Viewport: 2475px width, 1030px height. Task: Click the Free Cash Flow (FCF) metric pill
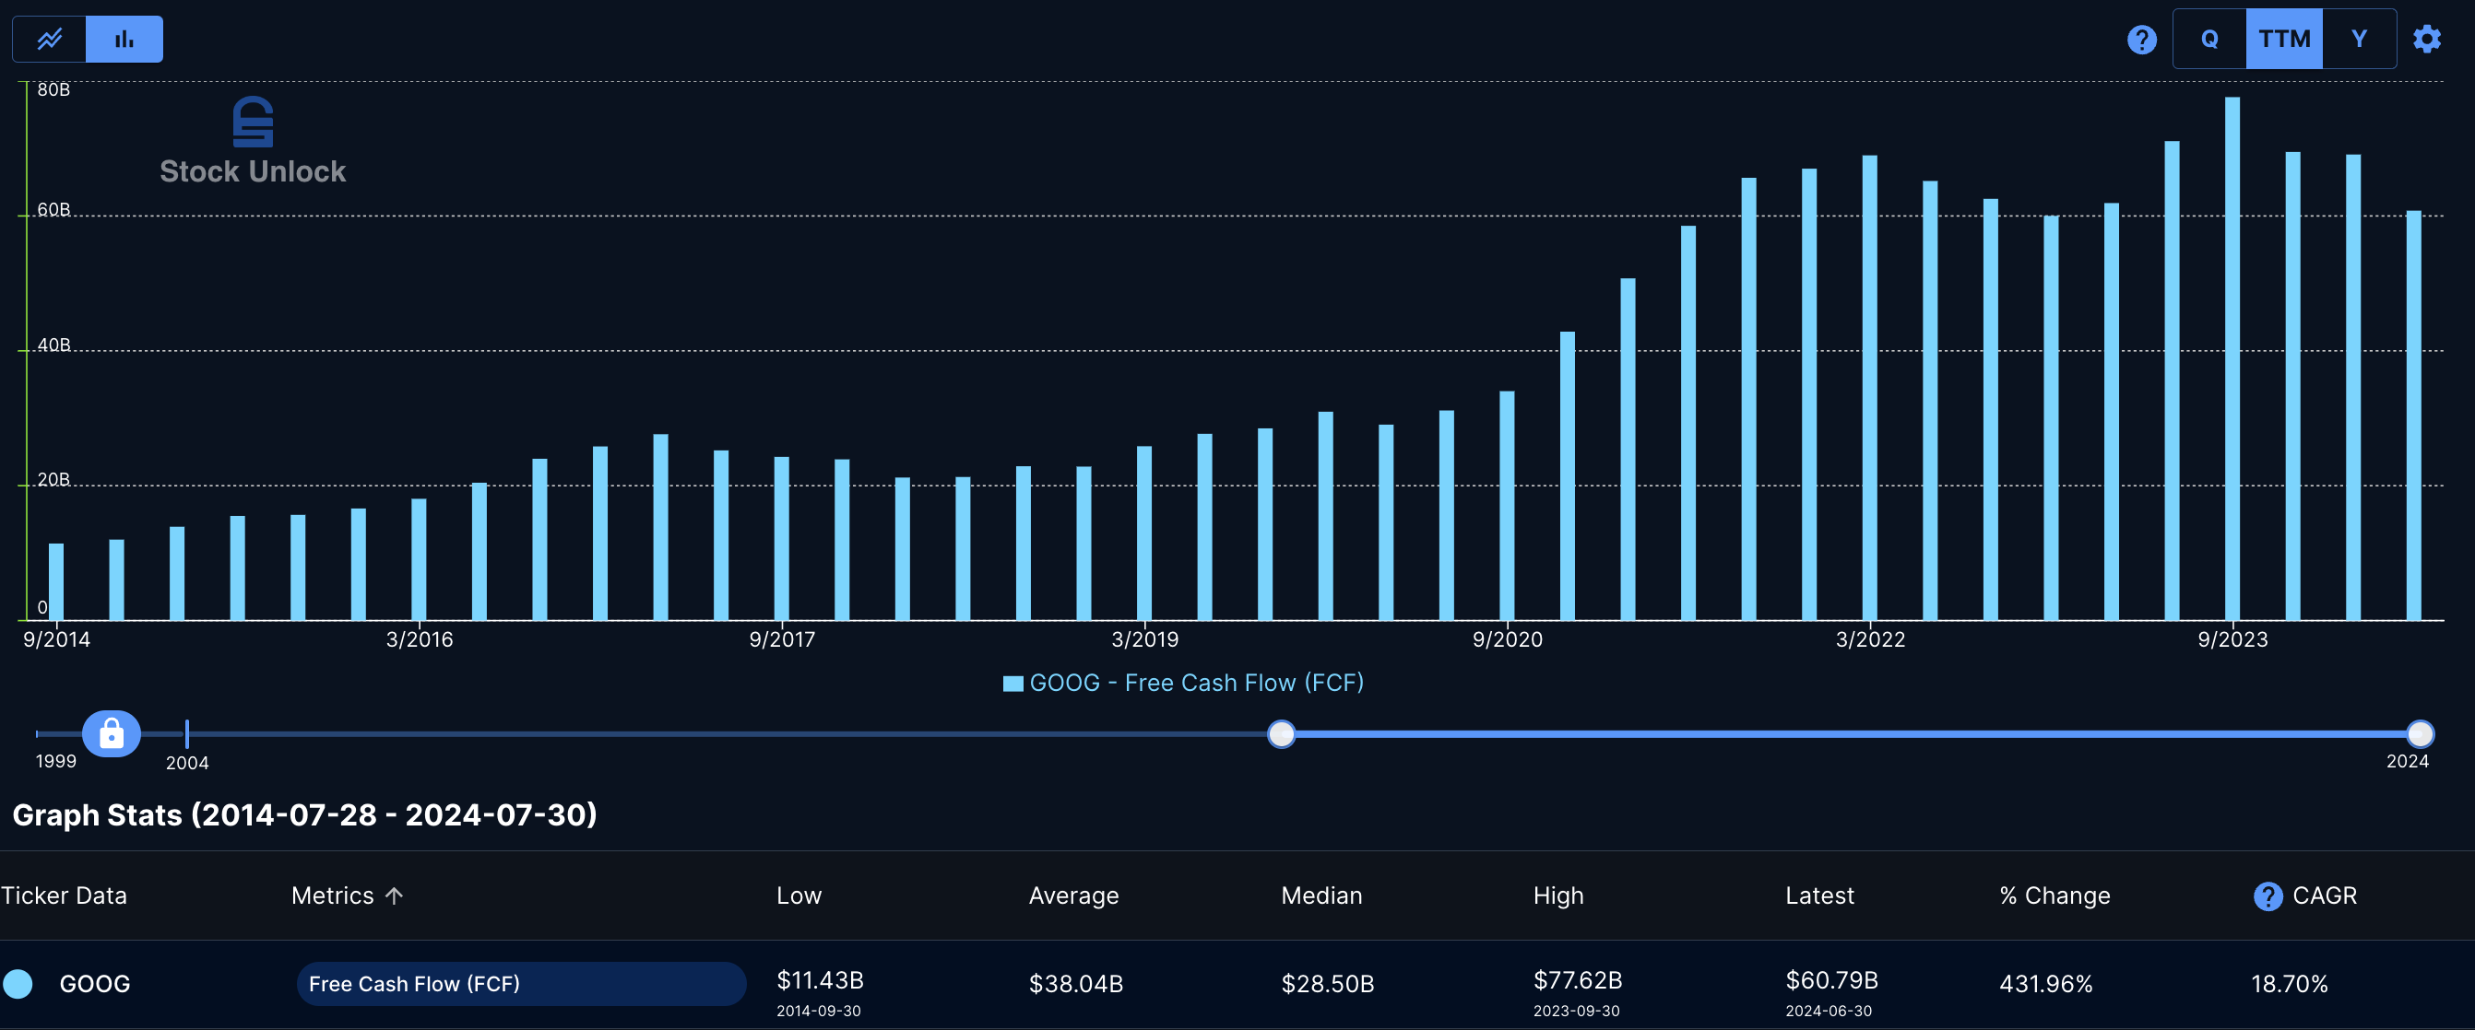521,984
